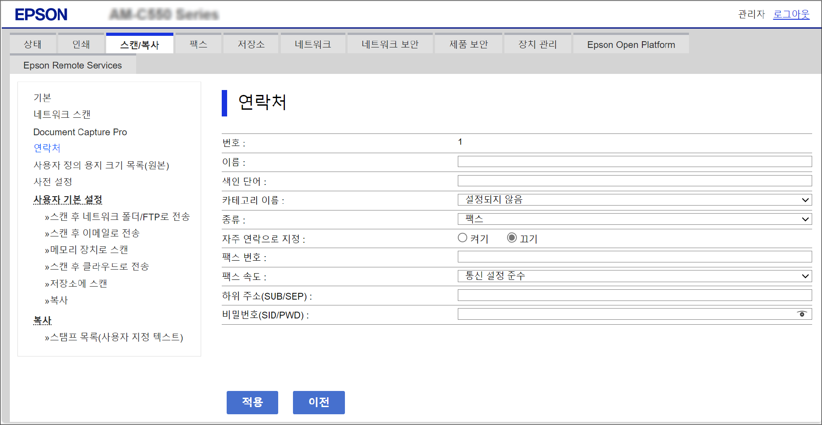The height and width of the screenshot is (425, 822).
Task: Open the 팩스 tab
Action: (198, 44)
